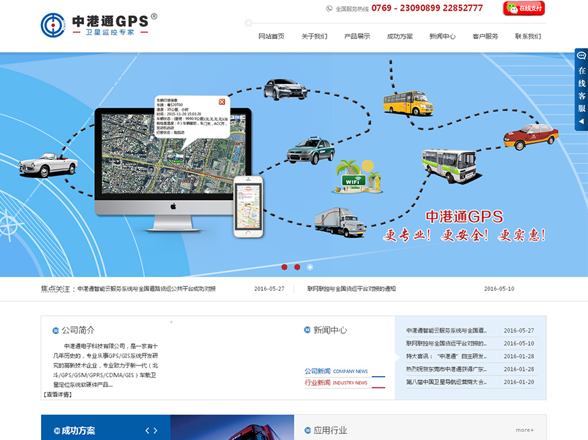This screenshot has width=588, height=440.
Task: Click the 2016-05-27 date in focus news bar
Action: (269, 289)
